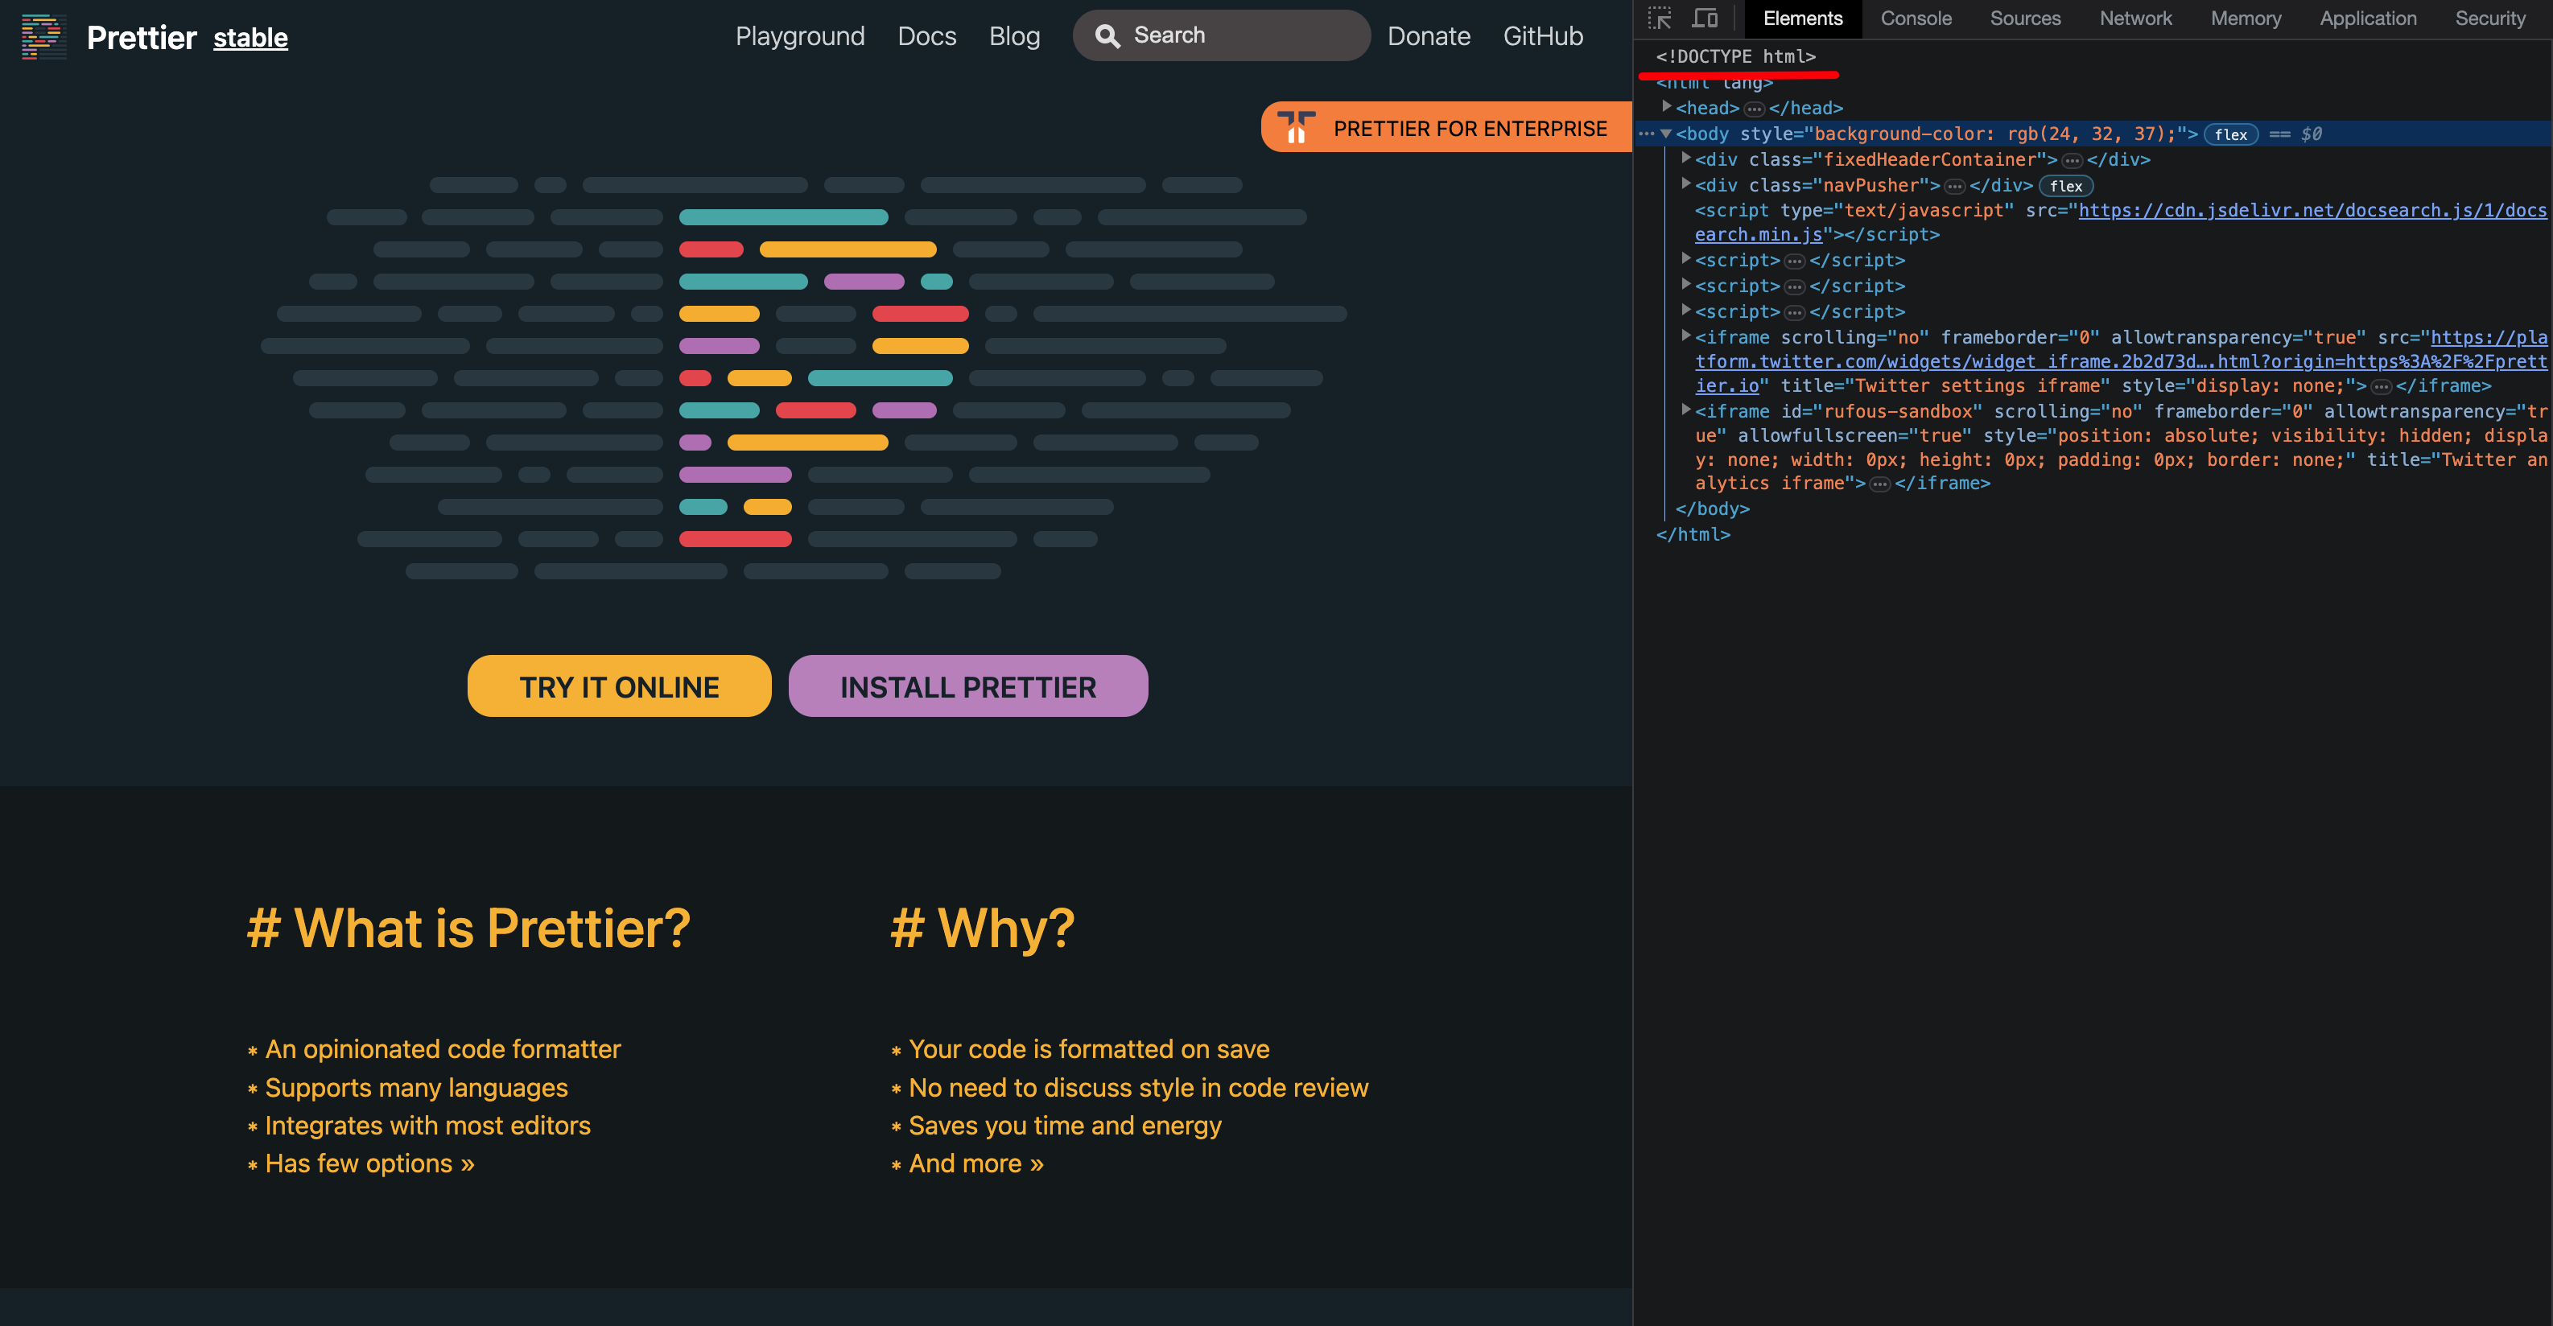Image resolution: width=2553 pixels, height=1326 pixels.
Task: Click the ellipsis in the Twitter settings iframe
Action: point(2381,385)
